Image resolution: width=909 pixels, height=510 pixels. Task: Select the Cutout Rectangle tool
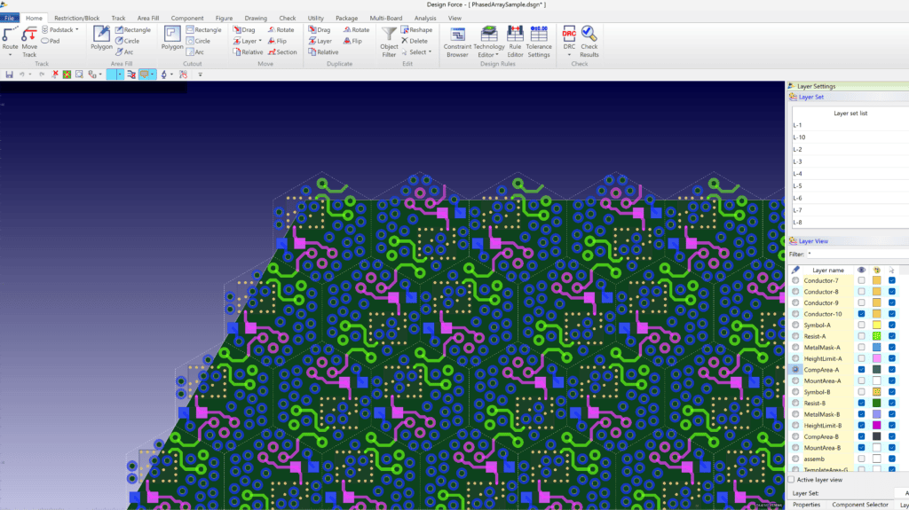[x=203, y=29]
